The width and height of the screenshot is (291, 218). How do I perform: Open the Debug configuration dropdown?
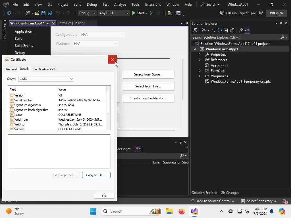tap(87, 13)
